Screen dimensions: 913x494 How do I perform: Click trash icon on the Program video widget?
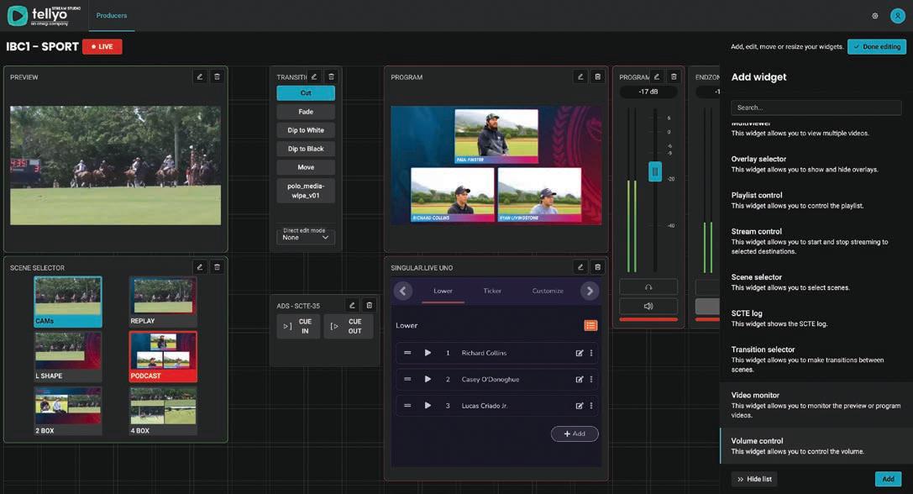click(597, 76)
